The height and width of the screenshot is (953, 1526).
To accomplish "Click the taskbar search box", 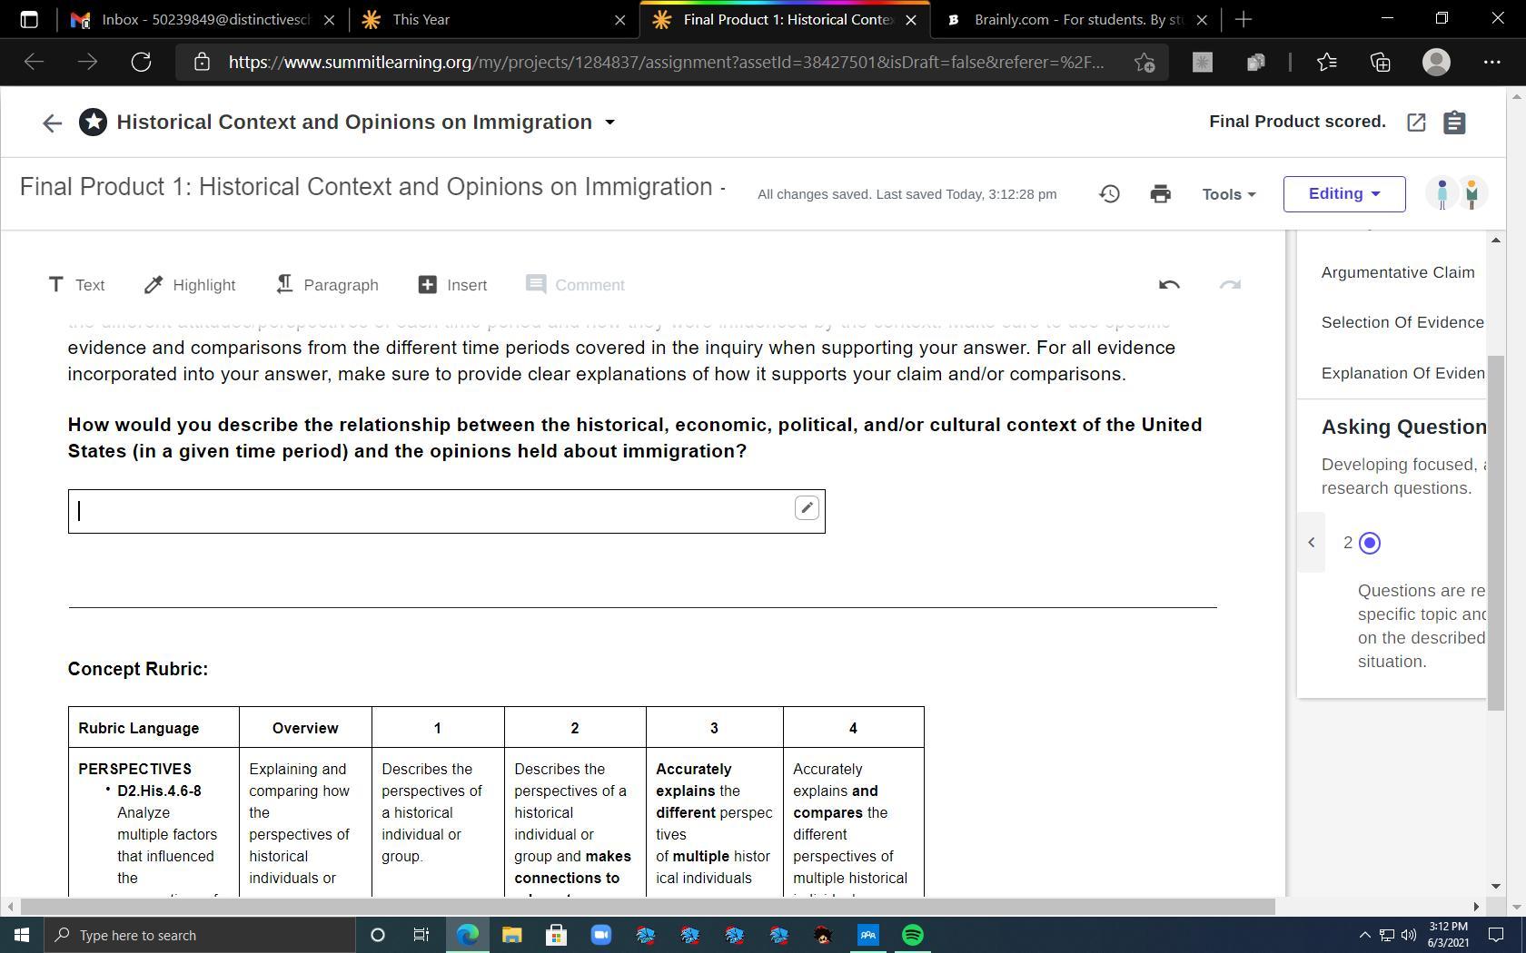I will click(200, 935).
